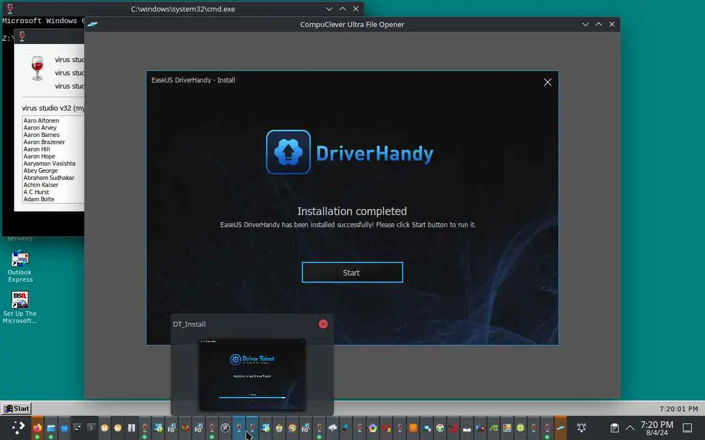Image resolution: width=705 pixels, height=440 pixels.
Task: Open the settings sliders taskbar icon
Action: (78, 428)
